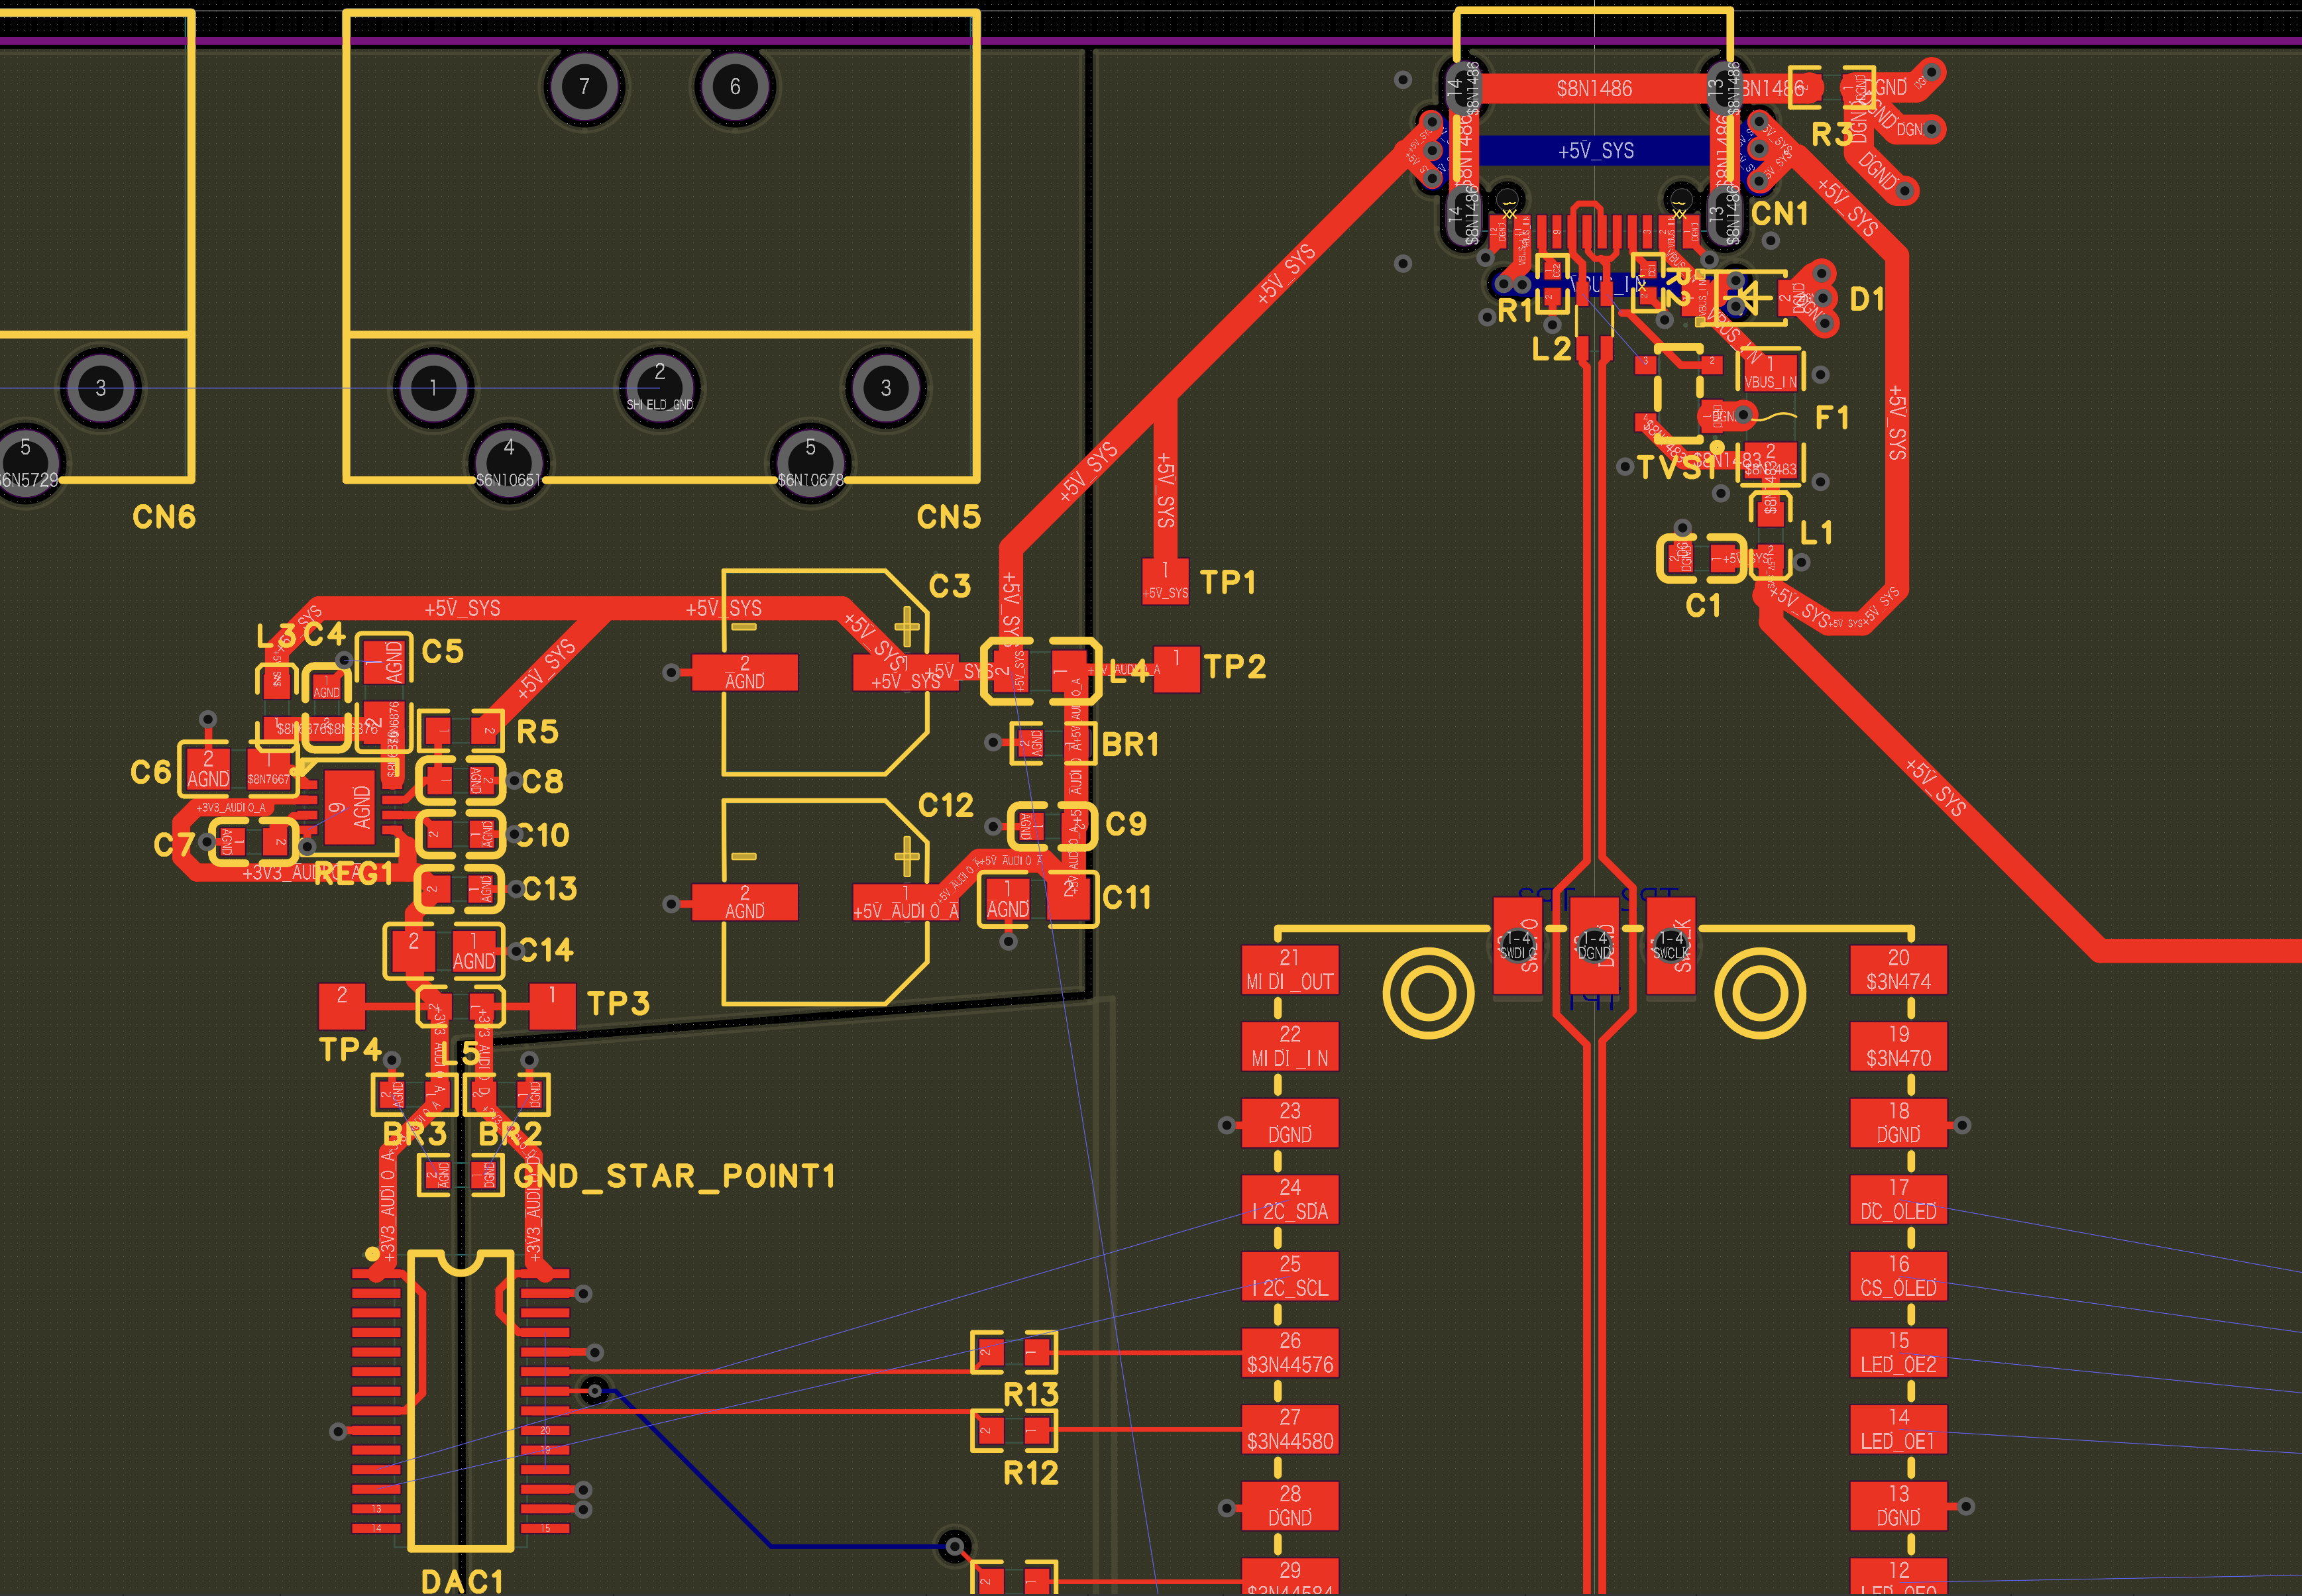Select the MIDI_OUT pin 21 pad
Image resolution: width=2302 pixels, height=1596 pixels.
(1289, 970)
